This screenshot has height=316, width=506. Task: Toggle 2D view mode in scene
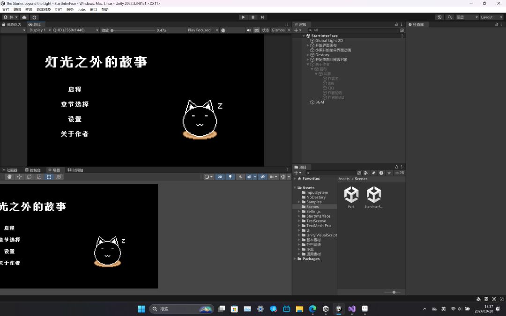coord(220,176)
